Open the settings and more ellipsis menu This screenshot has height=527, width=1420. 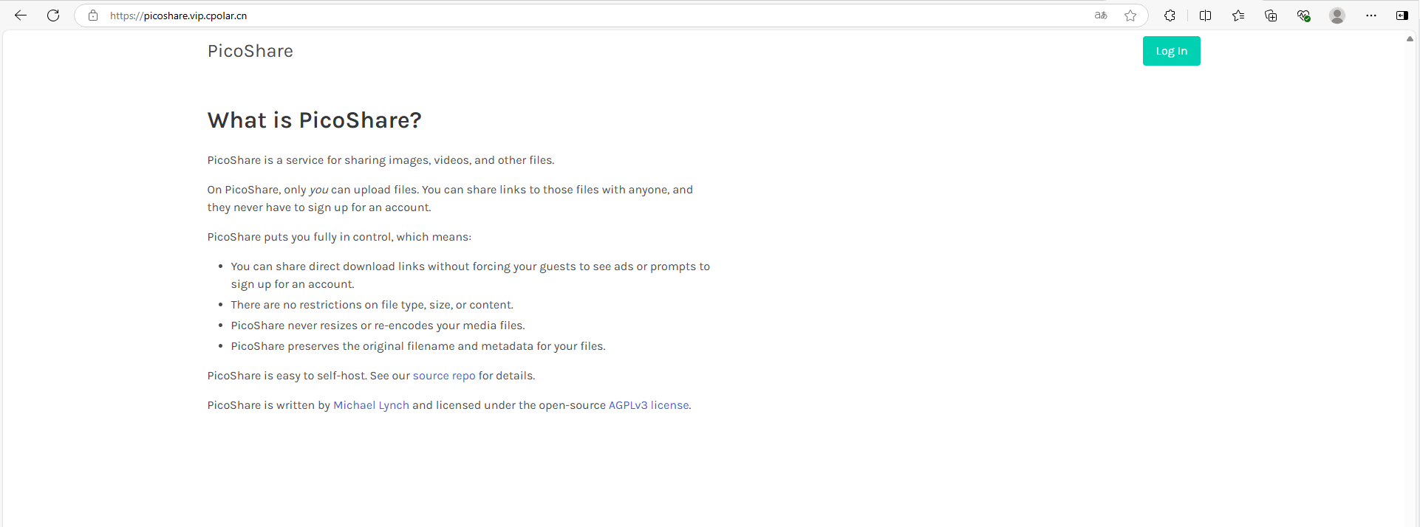coord(1371,15)
